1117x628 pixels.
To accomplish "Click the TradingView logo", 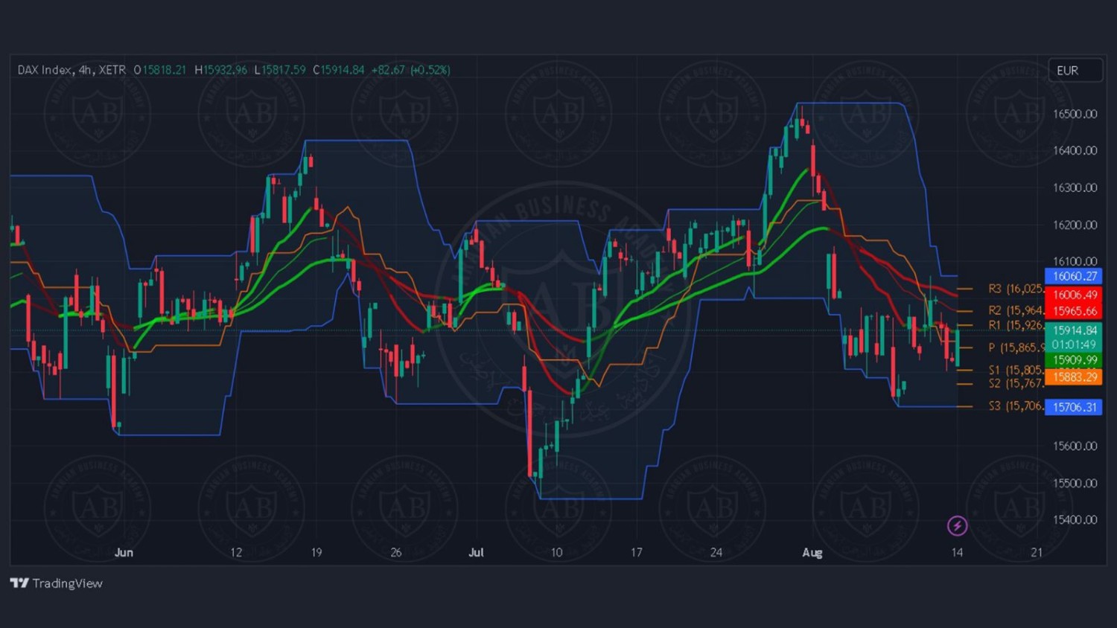I will tap(57, 583).
